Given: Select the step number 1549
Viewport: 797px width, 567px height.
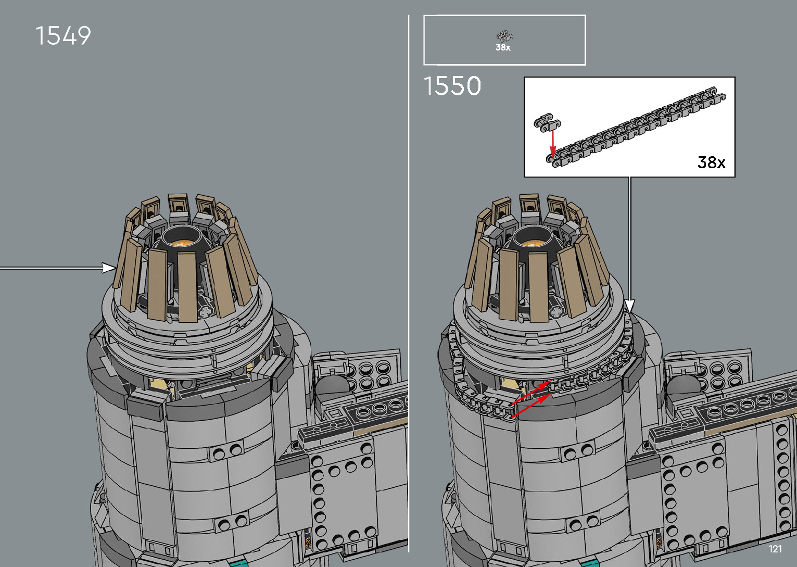Looking at the screenshot, I should (63, 36).
